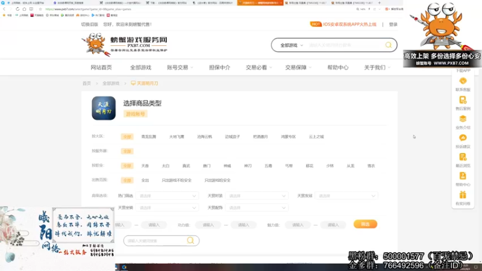482x271 pixels.
Task: Open 担保中介 in the nav bar
Action: point(219,67)
